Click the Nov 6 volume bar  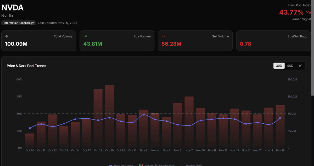[x=178, y=125]
